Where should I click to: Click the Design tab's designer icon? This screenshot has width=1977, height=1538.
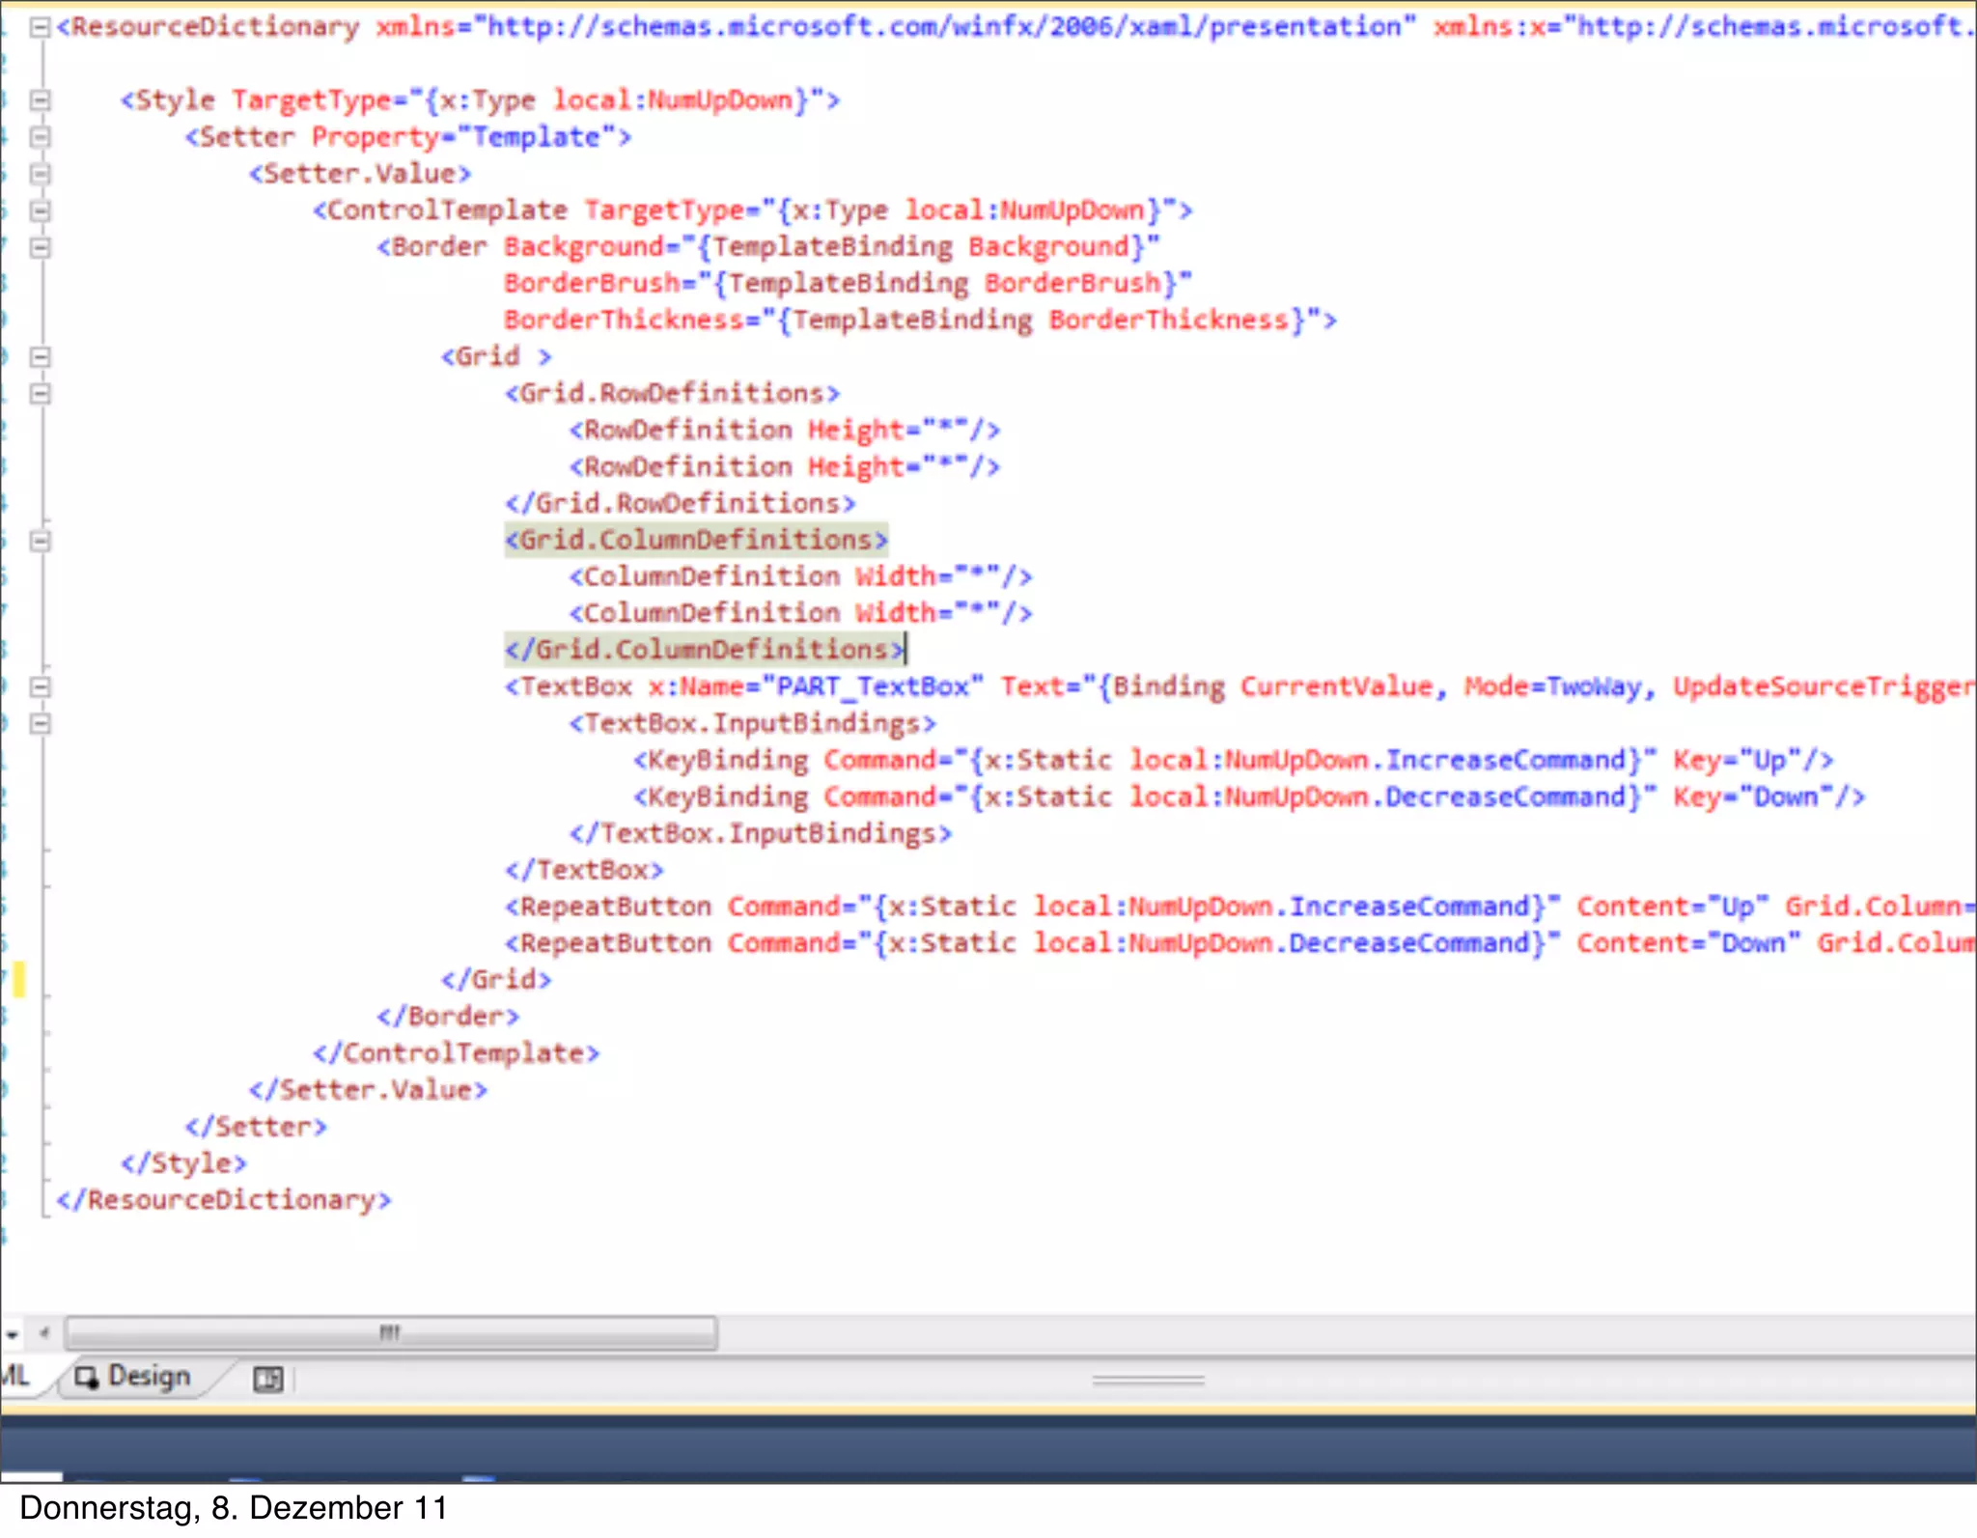[87, 1378]
